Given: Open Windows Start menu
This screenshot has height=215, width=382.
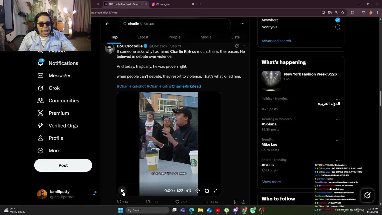Looking at the screenshot, I should [x=121, y=210].
